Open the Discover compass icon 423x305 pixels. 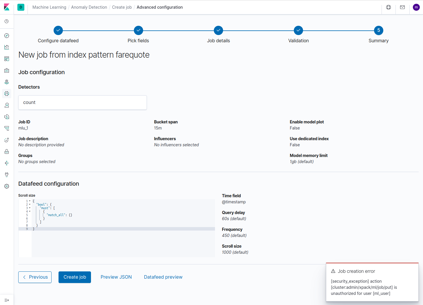(x=7, y=36)
